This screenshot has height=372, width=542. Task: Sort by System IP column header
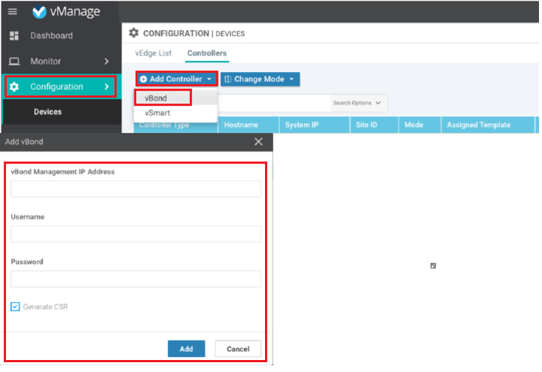point(315,124)
